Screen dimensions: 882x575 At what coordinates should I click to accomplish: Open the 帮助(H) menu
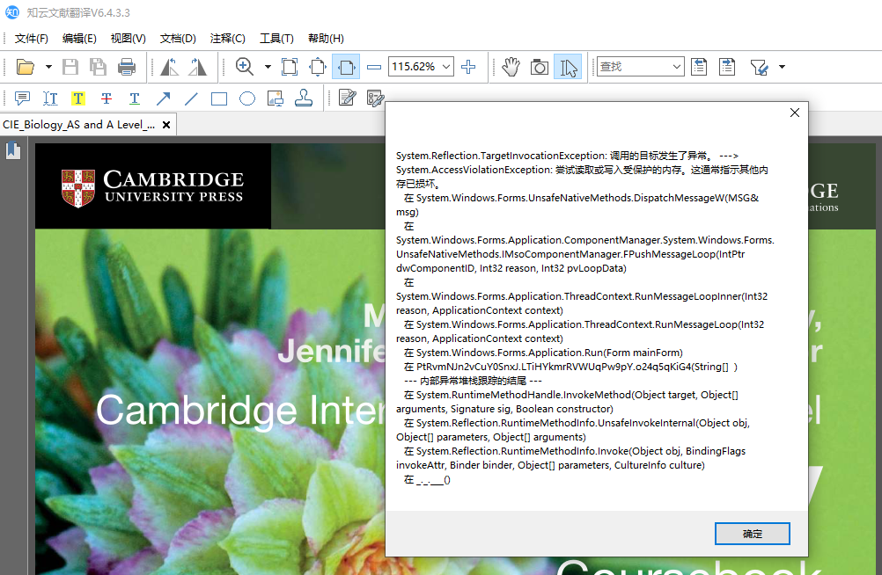(326, 38)
